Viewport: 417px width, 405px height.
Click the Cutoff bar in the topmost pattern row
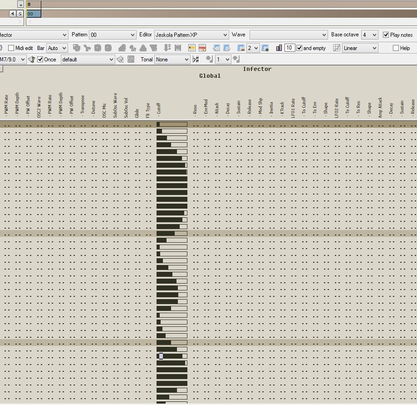pyautogui.click(x=172, y=124)
